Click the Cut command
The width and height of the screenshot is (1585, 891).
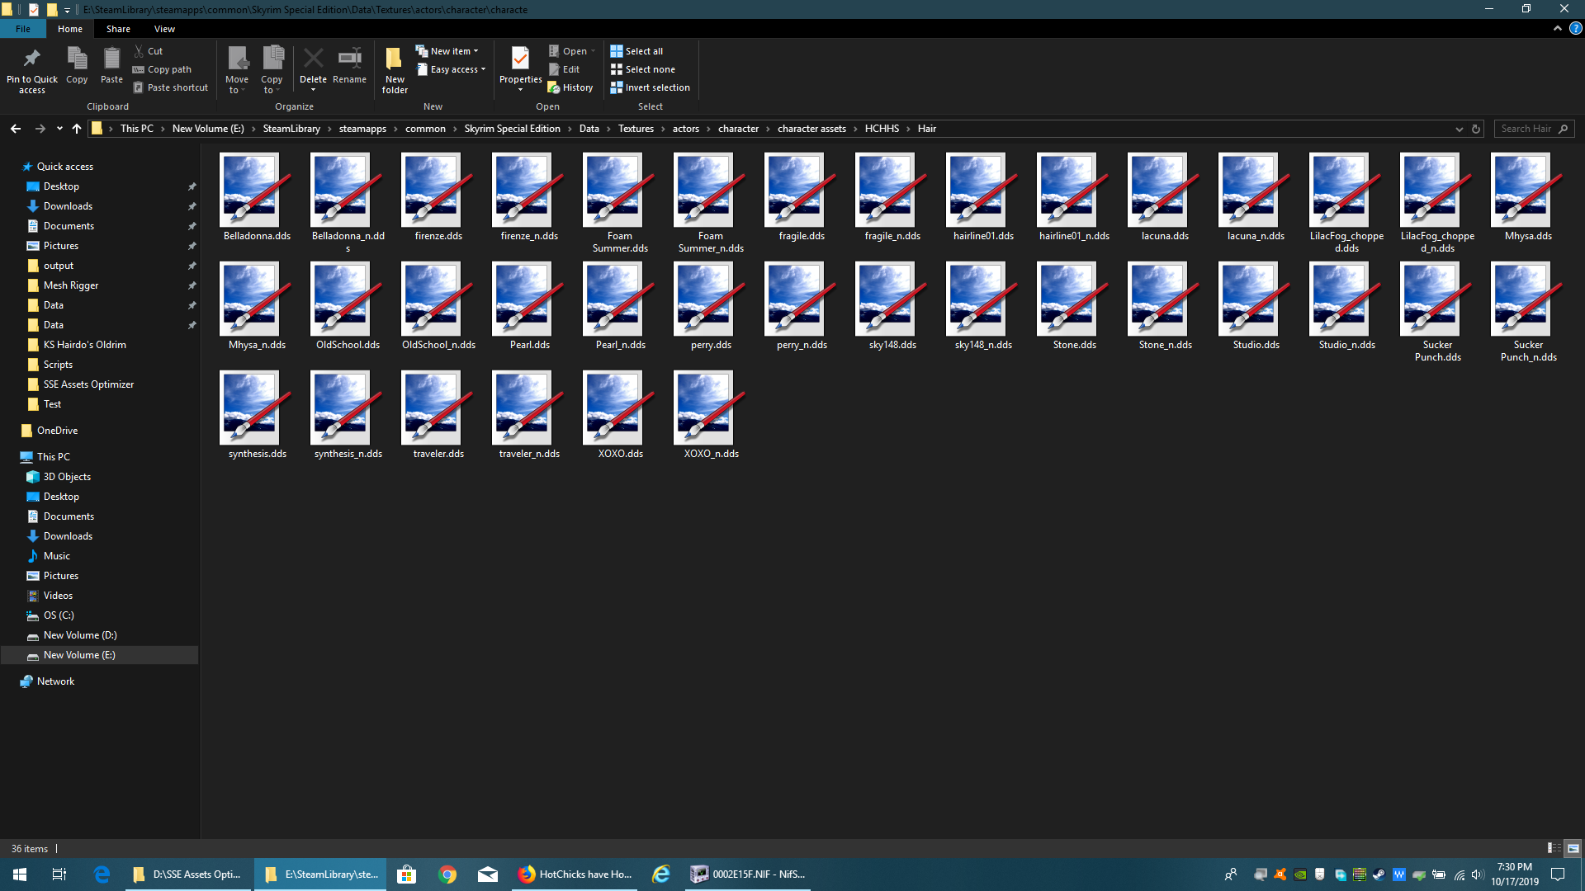tap(149, 51)
